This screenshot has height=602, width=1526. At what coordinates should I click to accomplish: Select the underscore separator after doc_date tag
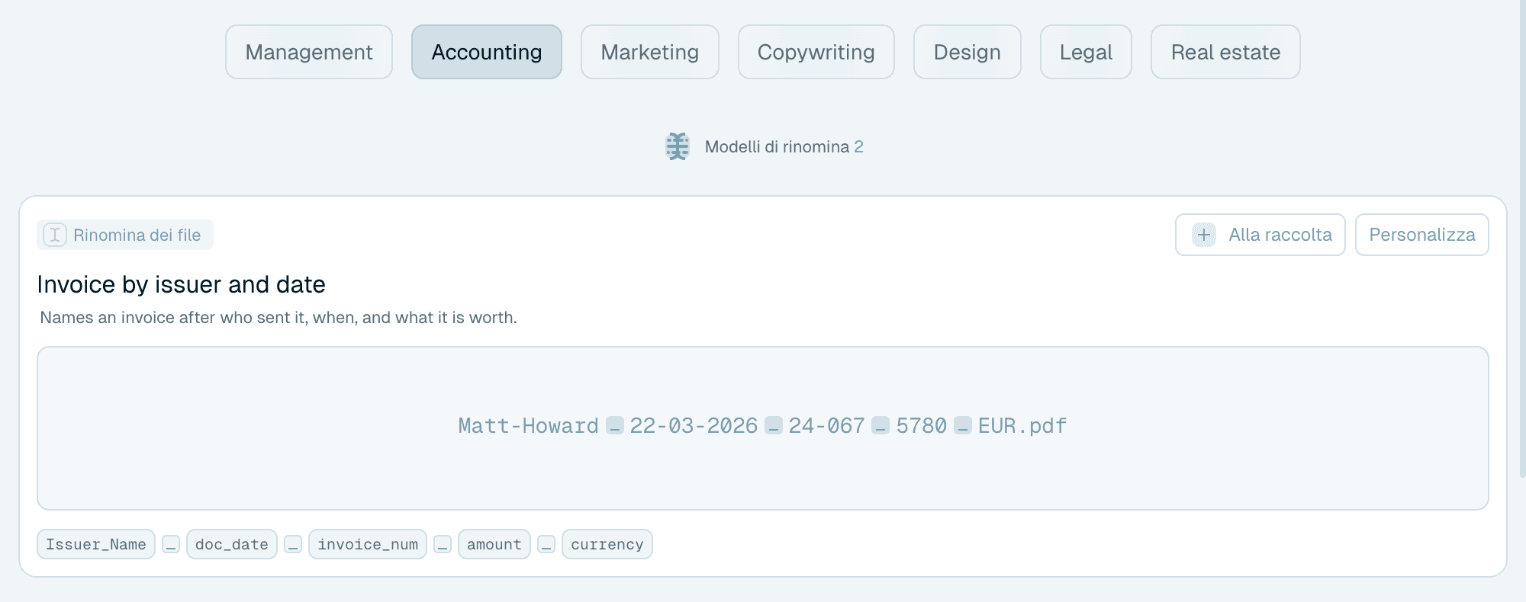[293, 545]
